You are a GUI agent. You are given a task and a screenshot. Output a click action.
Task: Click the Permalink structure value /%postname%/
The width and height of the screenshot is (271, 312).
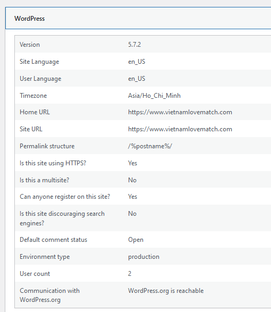(150, 146)
